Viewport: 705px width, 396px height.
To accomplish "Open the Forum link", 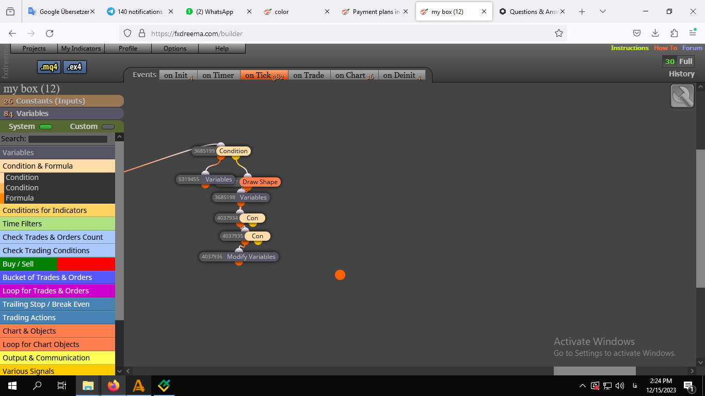I will coord(692,48).
